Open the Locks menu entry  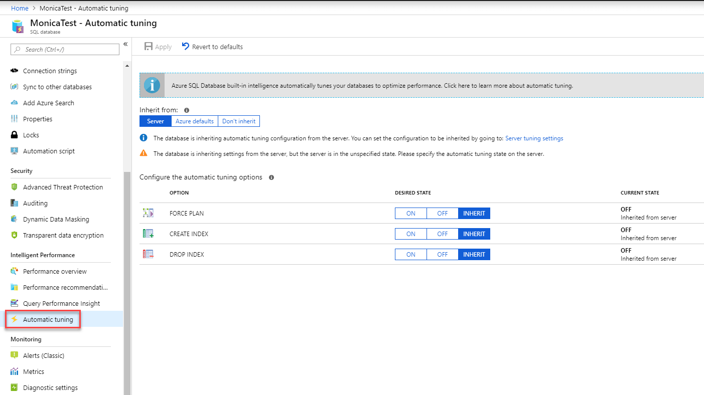click(x=31, y=135)
